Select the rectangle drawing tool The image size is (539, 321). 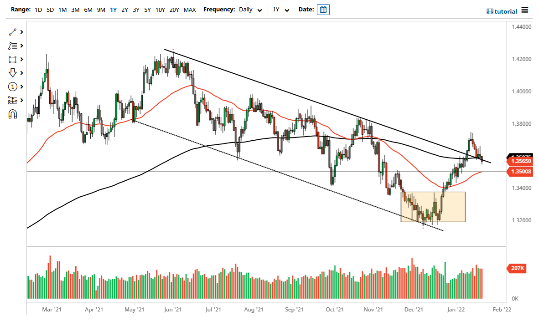point(13,59)
